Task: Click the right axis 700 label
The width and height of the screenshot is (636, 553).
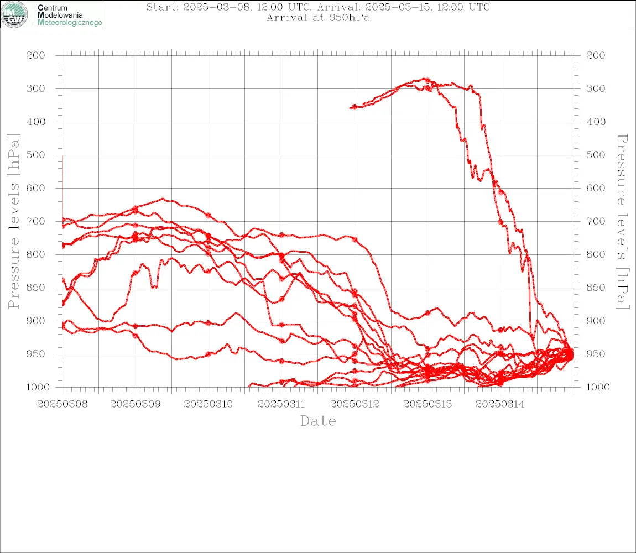Action: point(596,222)
